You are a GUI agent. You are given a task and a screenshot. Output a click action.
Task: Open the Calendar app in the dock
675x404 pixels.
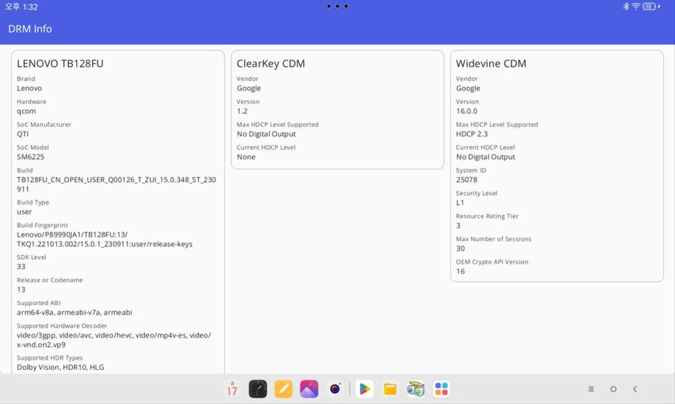click(x=231, y=389)
